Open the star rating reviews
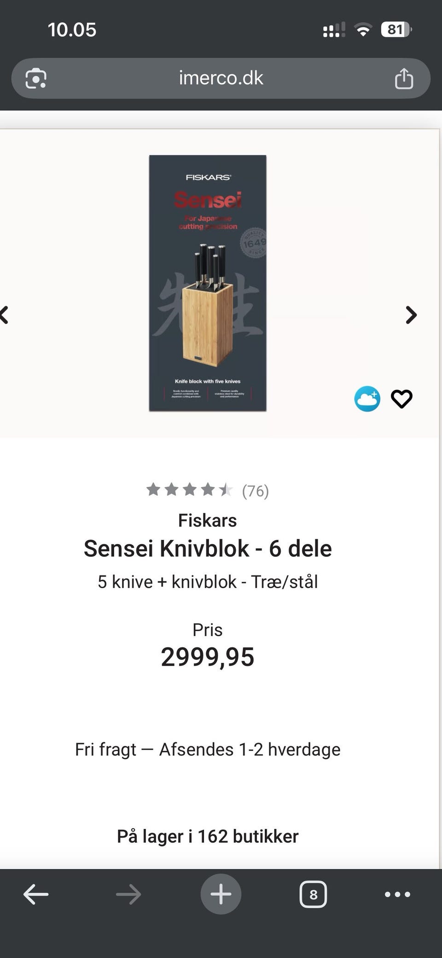442x958 pixels. (x=189, y=490)
